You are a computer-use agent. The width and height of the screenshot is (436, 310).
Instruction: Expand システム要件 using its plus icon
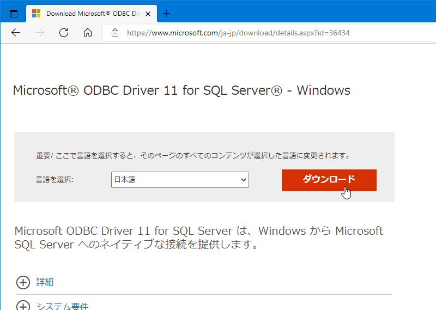click(x=23, y=306)
